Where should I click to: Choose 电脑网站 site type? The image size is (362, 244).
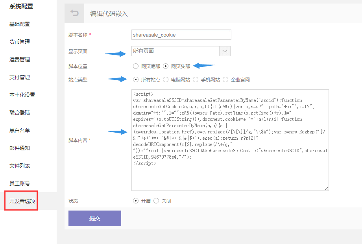(x=166, y=79)
